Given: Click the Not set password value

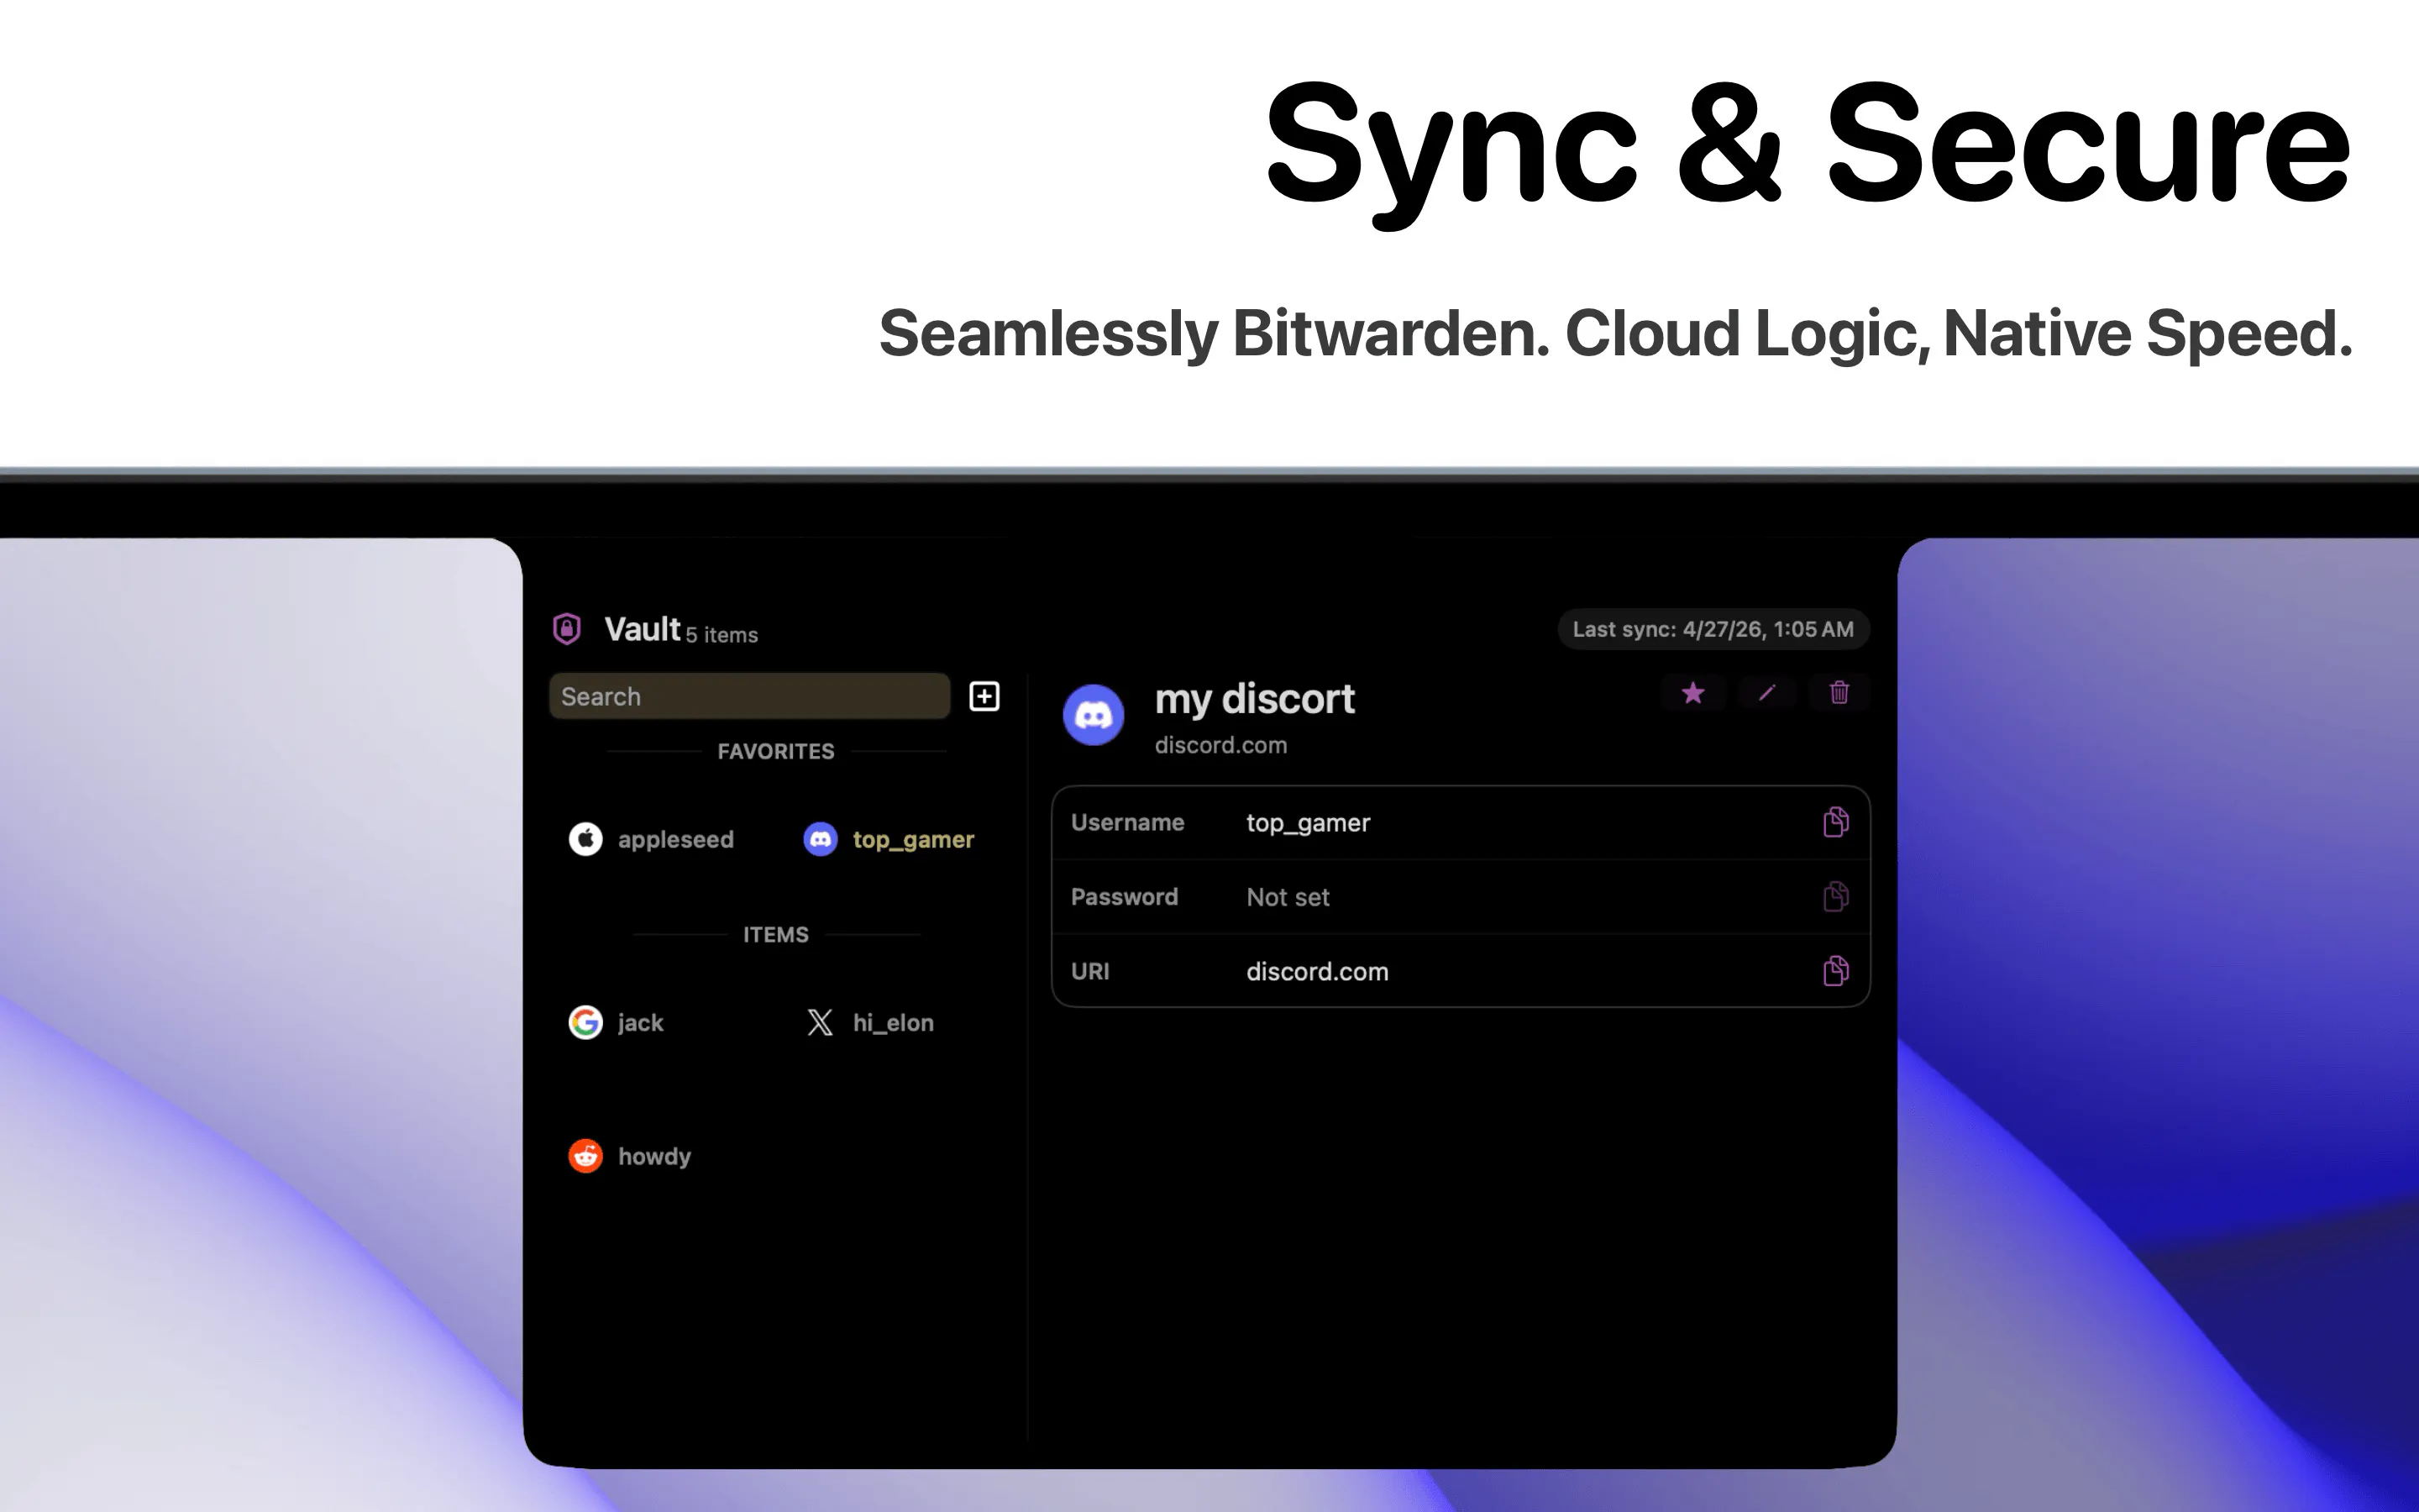Looking at the screenshot, I should (x=1288, y=897).
